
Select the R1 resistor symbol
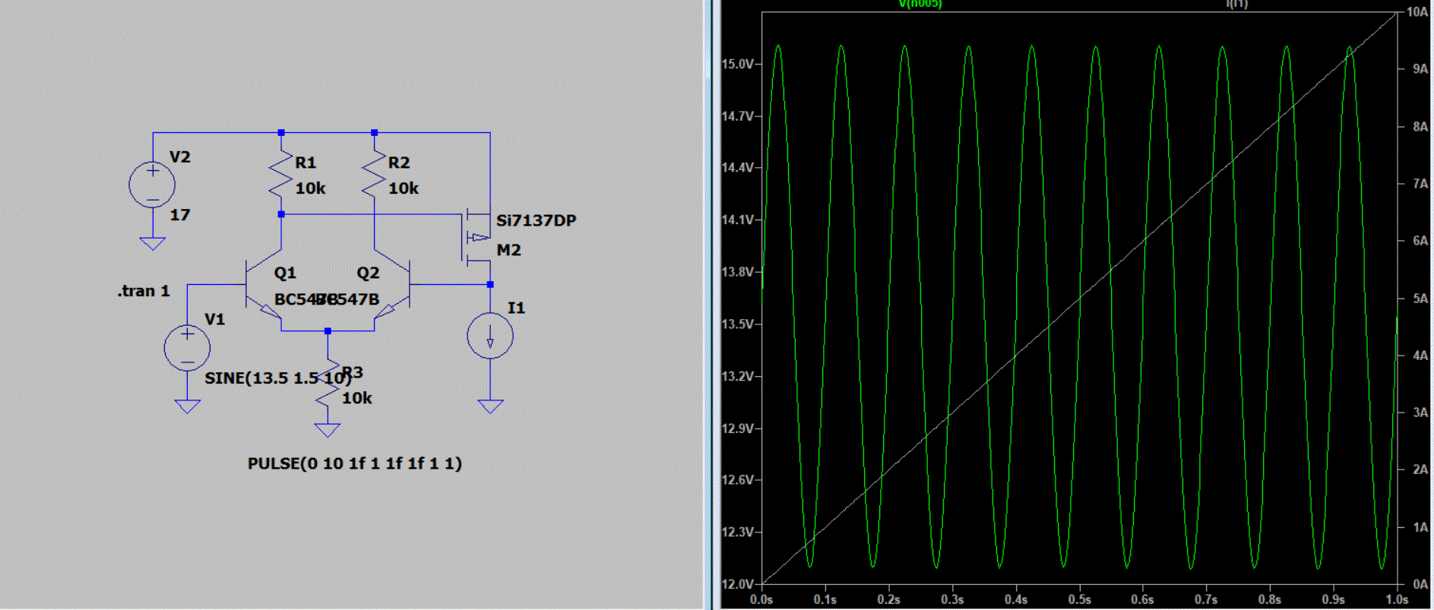click(281, 175)
